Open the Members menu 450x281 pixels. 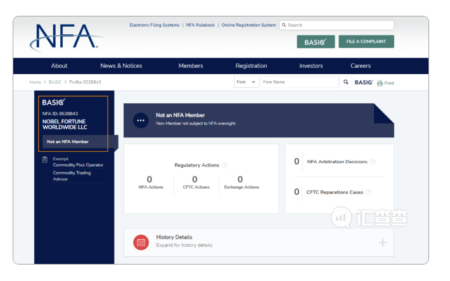pyautogui.click(x=191, y=66)
